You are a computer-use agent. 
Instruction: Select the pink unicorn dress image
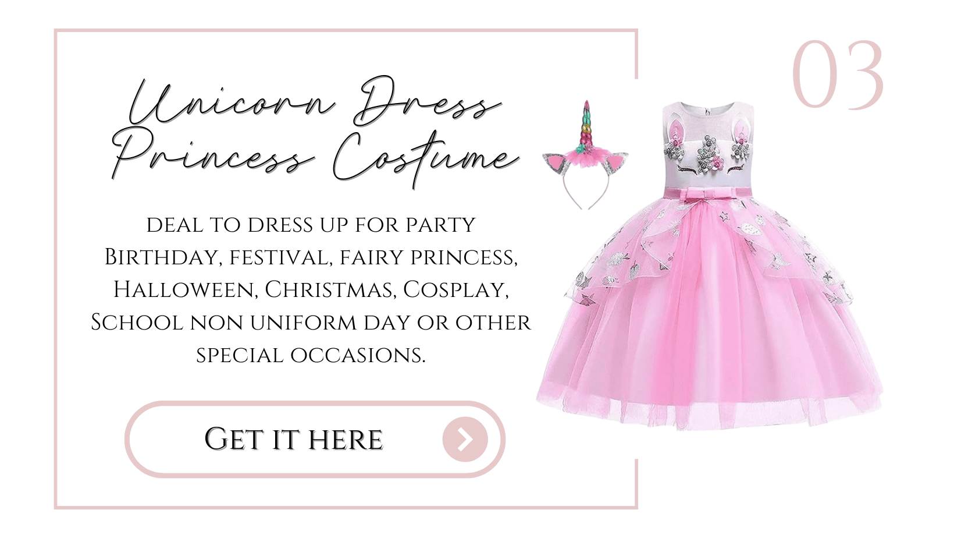point(710,266)
